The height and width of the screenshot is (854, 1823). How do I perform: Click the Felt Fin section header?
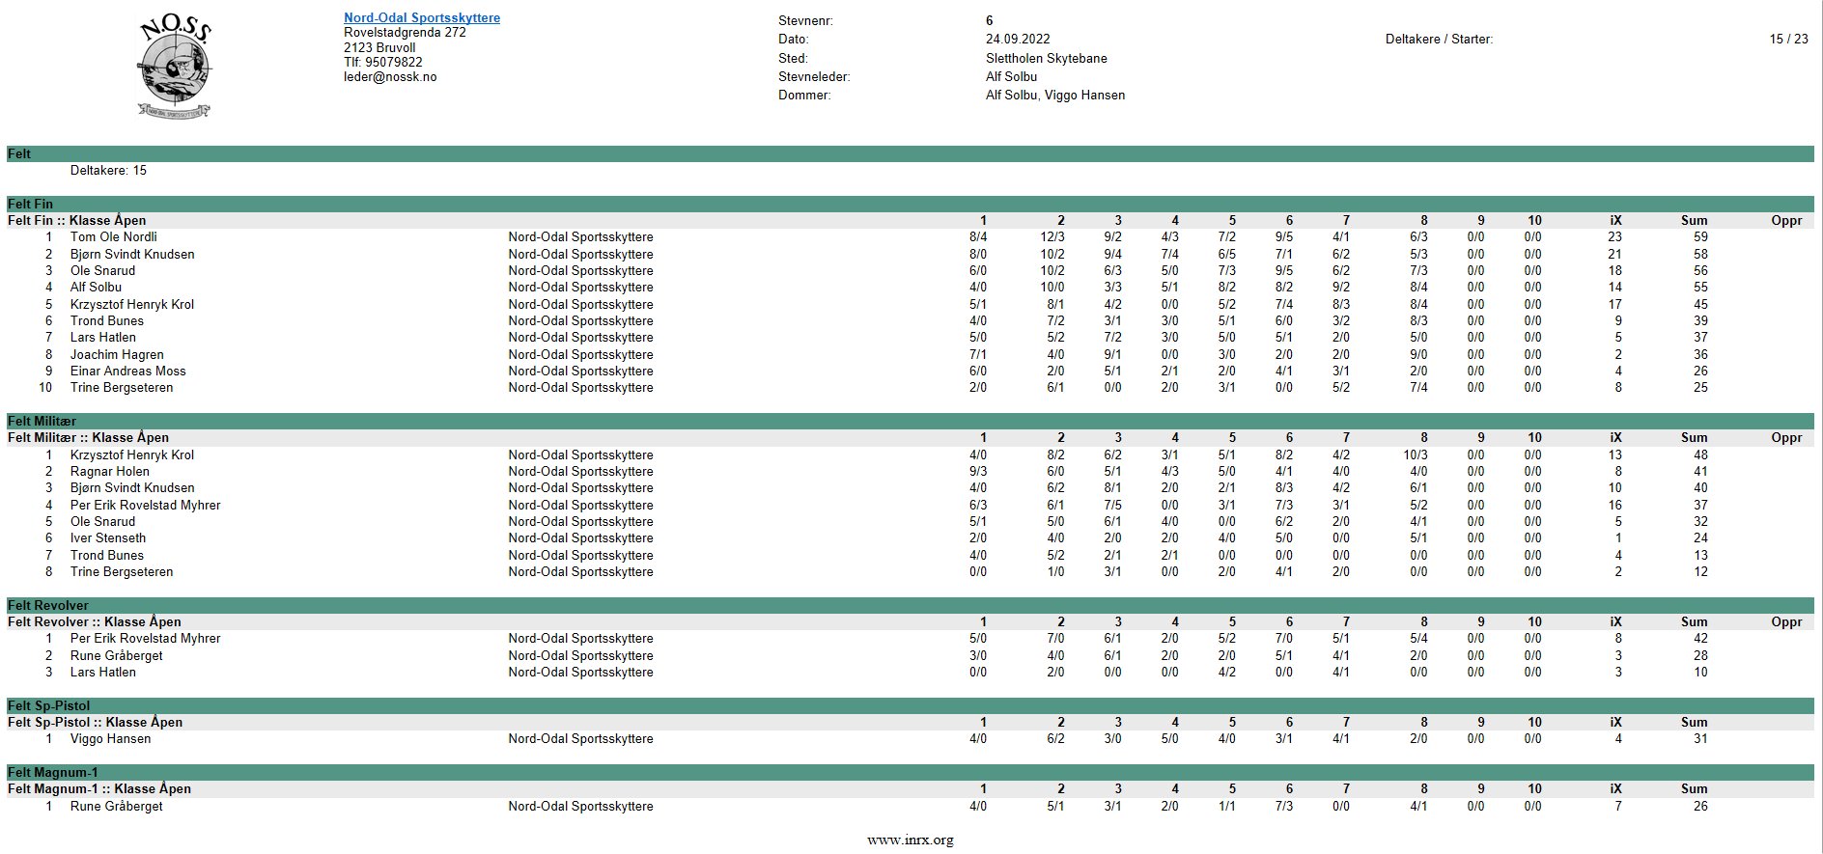point(911,205)
